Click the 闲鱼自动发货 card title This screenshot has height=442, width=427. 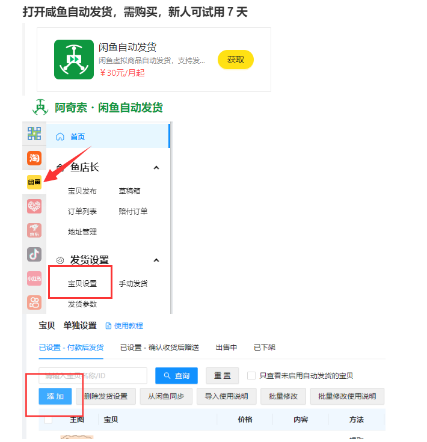[x=127, y=48]
